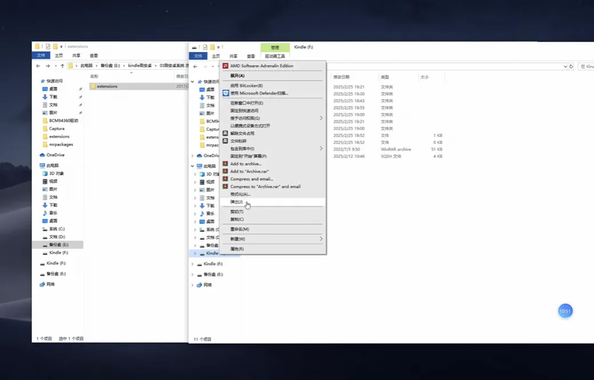Choose 固定到快速访问 in the context menu
The height and width of the screenshot is (380, 594).
272,111
